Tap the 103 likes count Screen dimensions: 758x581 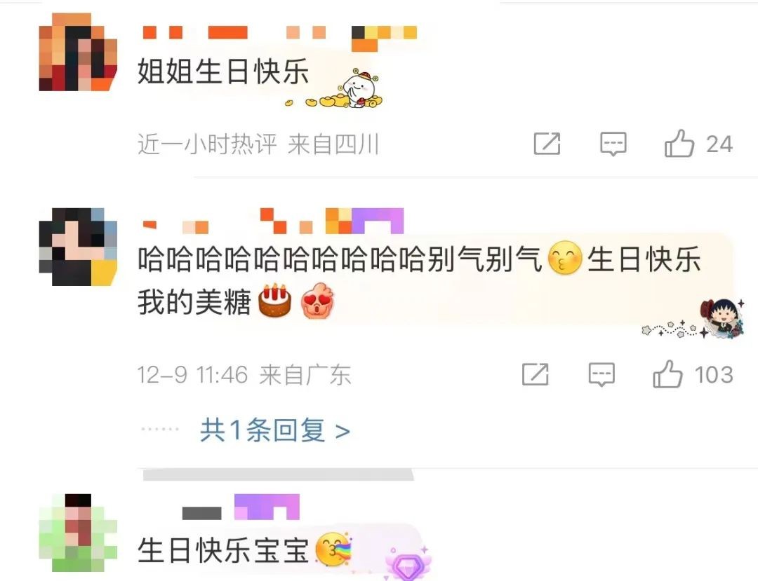(714, 374)
